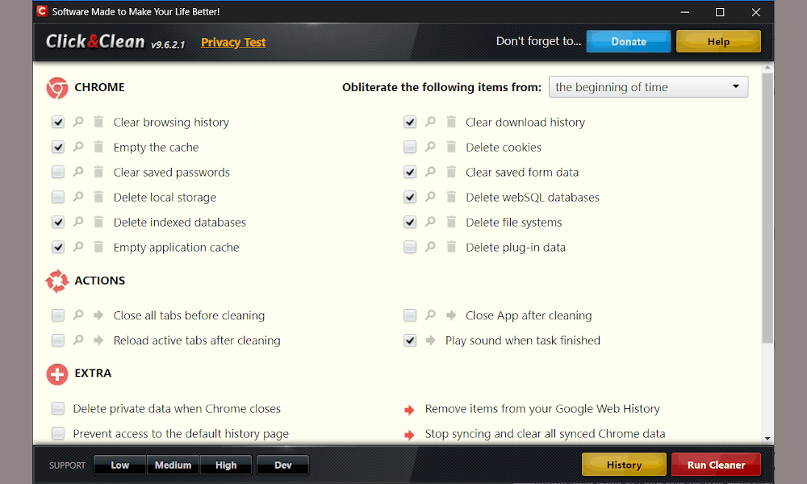Viewport: 807px width, 484px height.
Task: Click the trash icon next to Empty the cache
Action: pyautogui.click(x=98, y=147)
